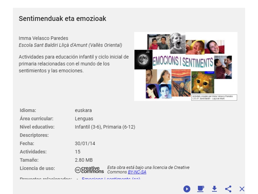Share this project
258x194 pixels.
point(228,189)
